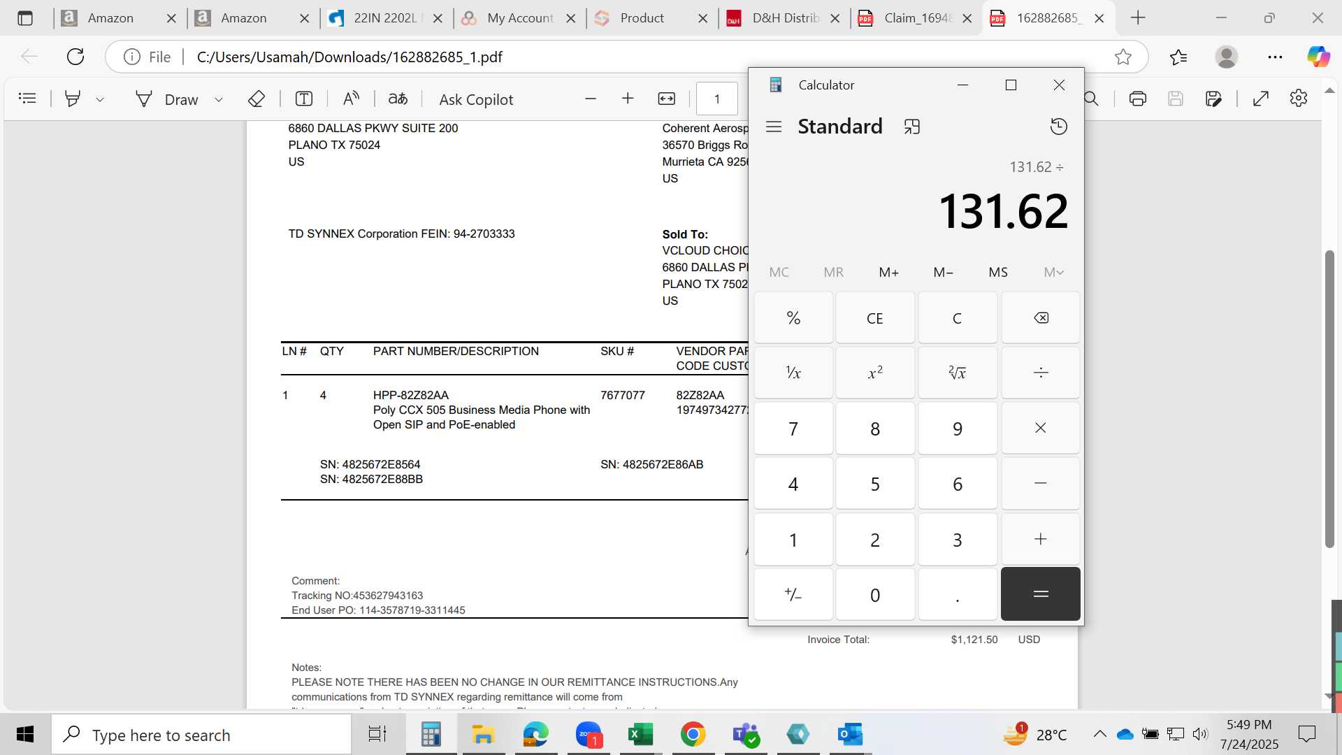Click Ask Copilot in PDF toolbar

point(476,99)
